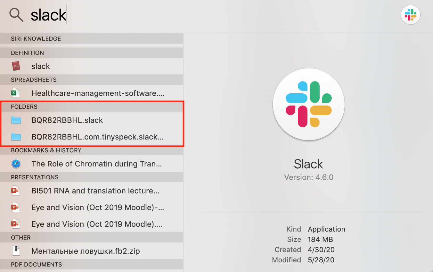Click PowerPoint icon for BI501 RNA lecture

[x=16, y=191]
